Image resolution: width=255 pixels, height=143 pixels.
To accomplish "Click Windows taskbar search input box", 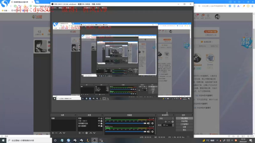I will [29, 140].
